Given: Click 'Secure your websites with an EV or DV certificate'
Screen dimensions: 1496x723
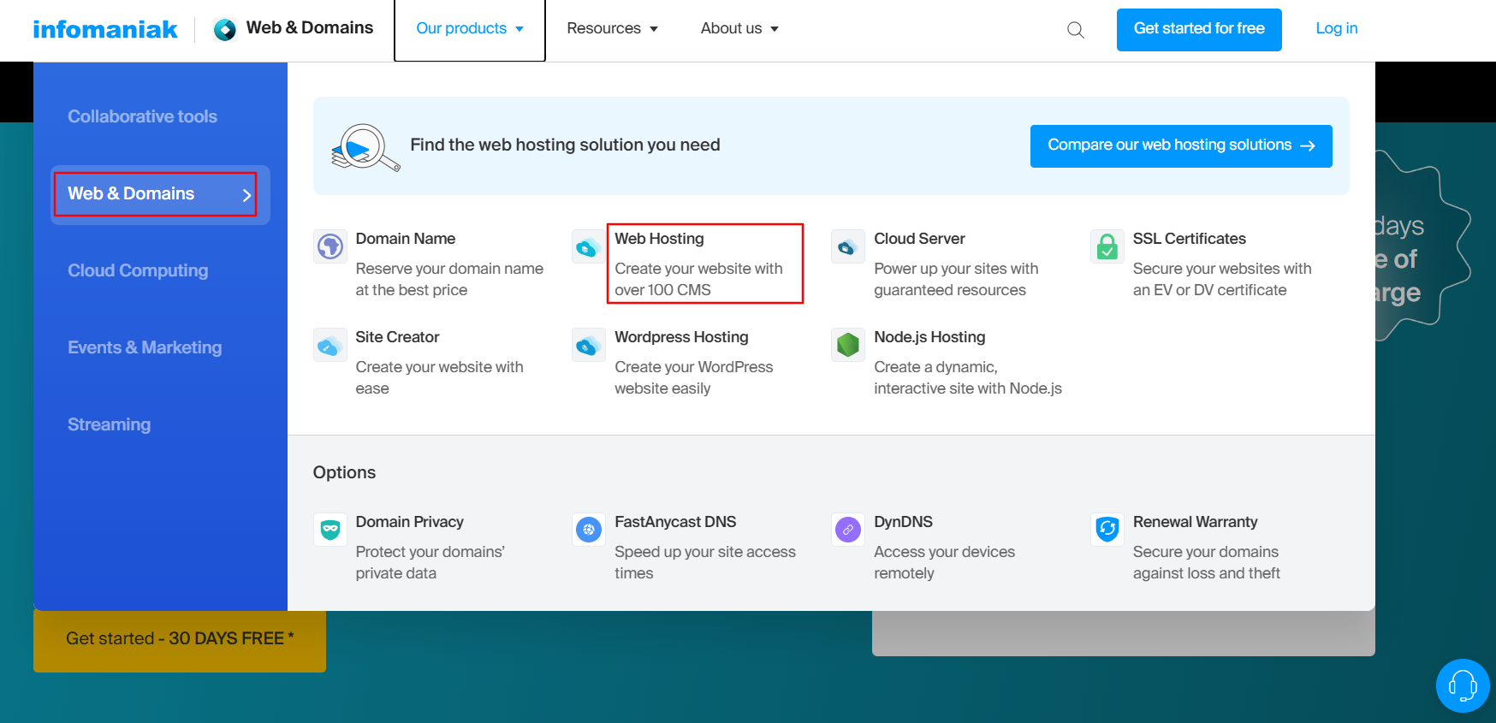Looking at the screenshot, I should [x=1222, y=279].
